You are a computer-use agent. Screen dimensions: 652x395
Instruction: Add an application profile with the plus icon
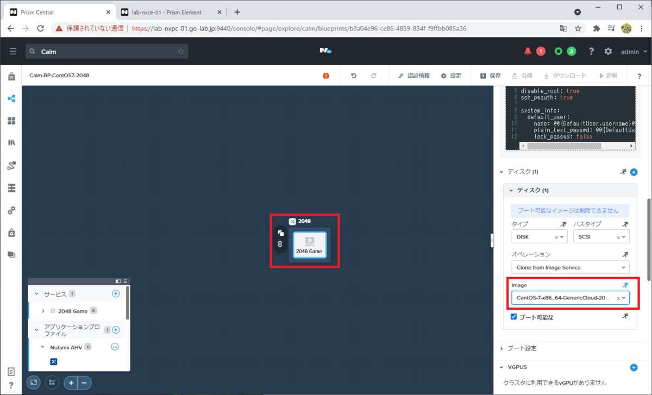click(x=115, y=330)
